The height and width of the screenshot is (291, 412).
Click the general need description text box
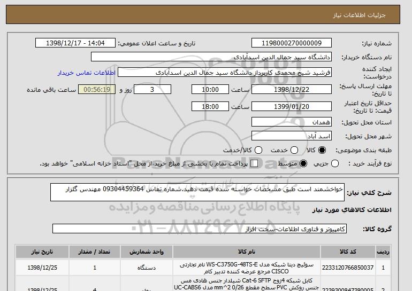pos(197,192)
